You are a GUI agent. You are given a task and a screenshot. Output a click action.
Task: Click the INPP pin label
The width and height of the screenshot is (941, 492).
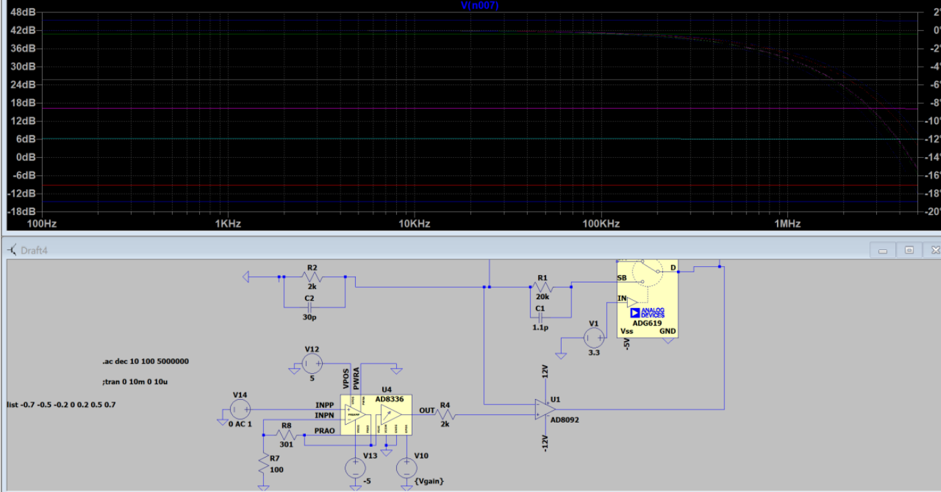pos(325,405)
